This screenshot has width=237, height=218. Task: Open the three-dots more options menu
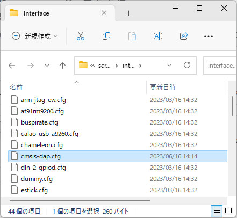click(209, 37)
